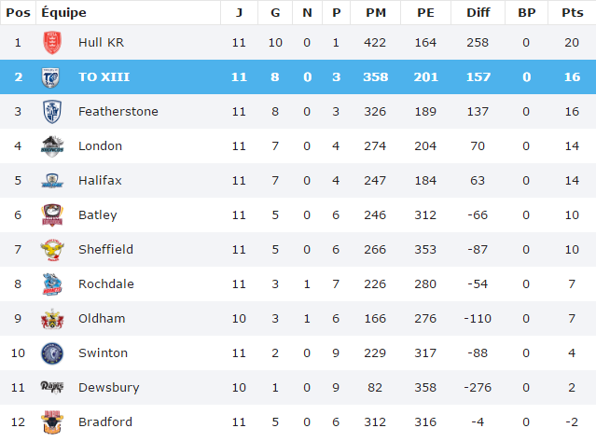Click the Rochdale team crest
This screenshot has width=596, height=442.
click(x=51, y=284)
